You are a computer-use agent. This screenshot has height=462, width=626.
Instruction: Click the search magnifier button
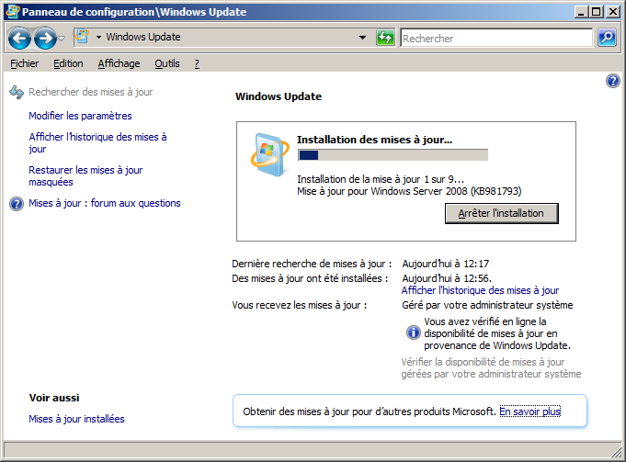pos(607,38)
